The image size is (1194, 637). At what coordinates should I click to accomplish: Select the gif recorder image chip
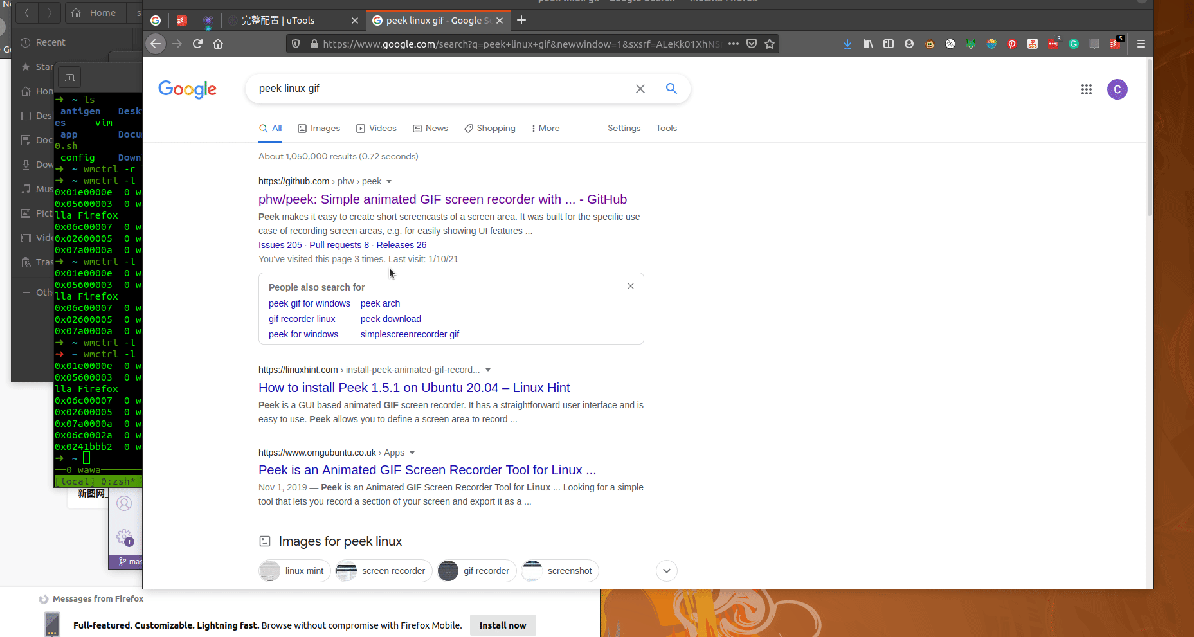[476, 571]
